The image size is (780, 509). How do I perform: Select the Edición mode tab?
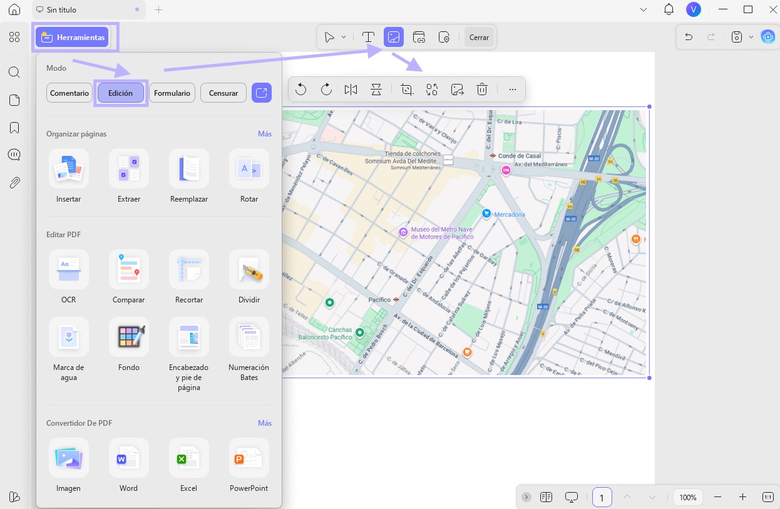pos(120,93)
